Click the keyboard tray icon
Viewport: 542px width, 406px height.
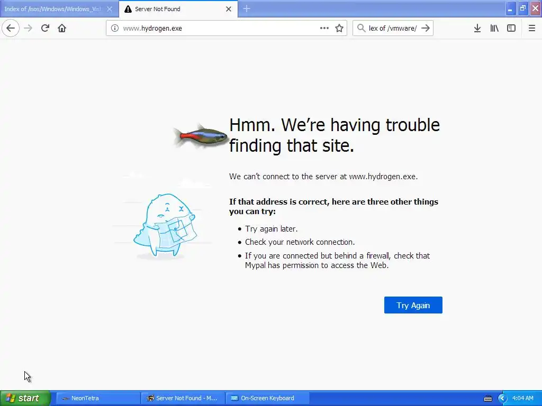point(487,399)
